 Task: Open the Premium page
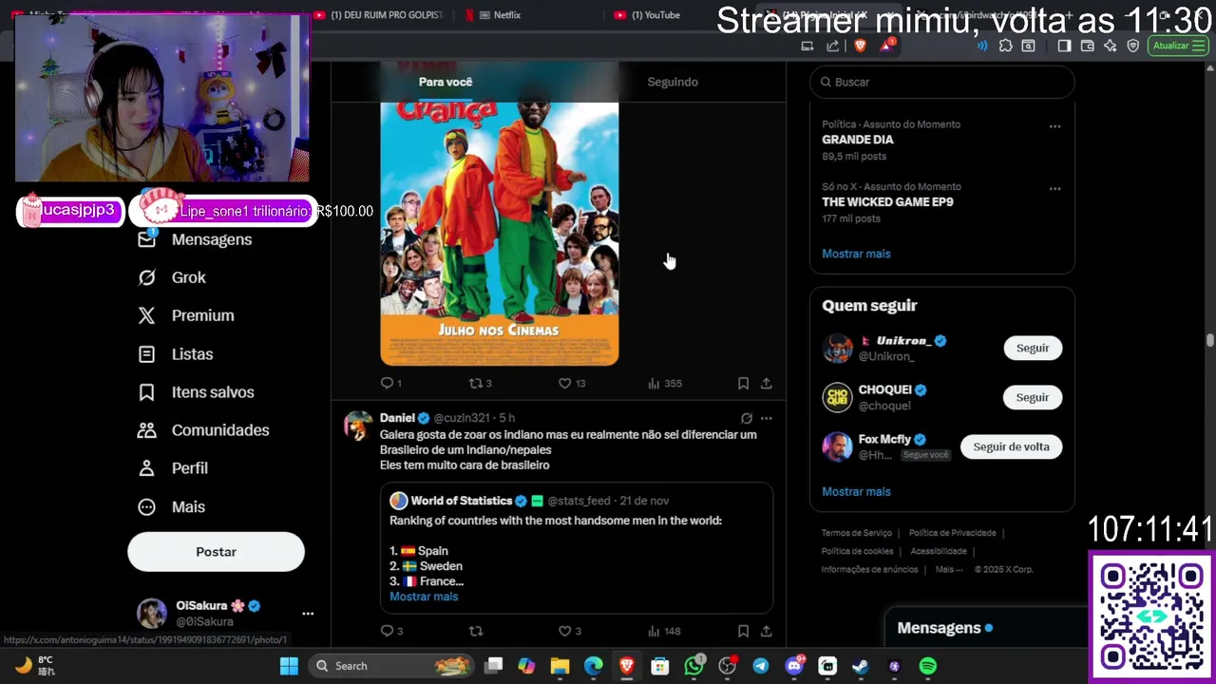coord(185,315)
